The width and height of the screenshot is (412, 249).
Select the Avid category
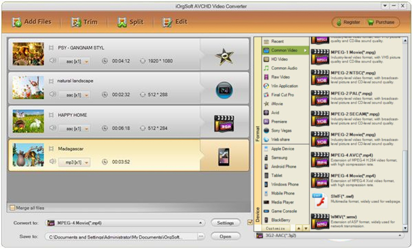[x=286, y=113]
